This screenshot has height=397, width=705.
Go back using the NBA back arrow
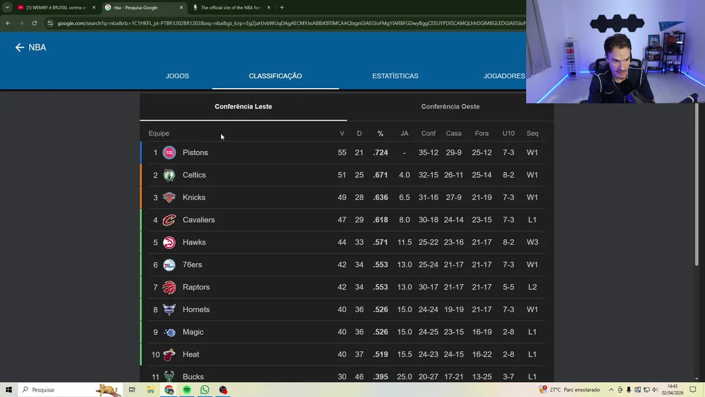click(x=20, y=47)
